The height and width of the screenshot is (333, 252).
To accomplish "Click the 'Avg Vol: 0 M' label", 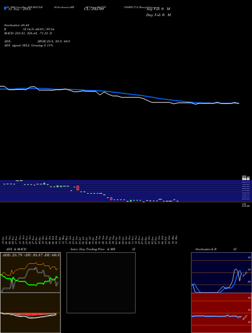I will (158, 9).
